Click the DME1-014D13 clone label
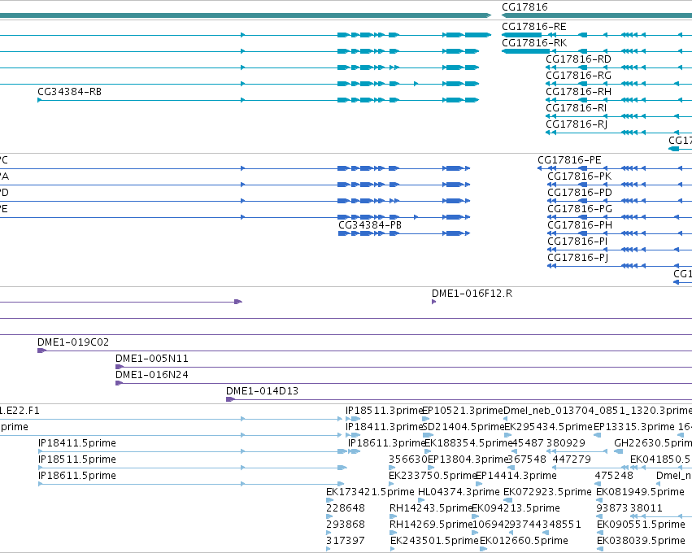The height and width of the screenshot is (553, 692). [x=262, y=391]
